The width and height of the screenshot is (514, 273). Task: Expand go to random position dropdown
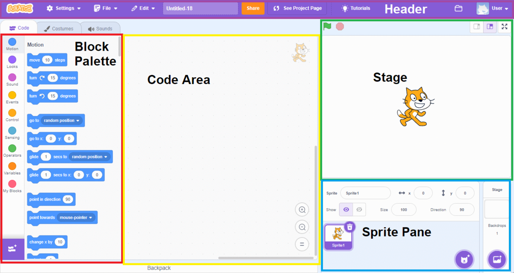pos(62,121)
